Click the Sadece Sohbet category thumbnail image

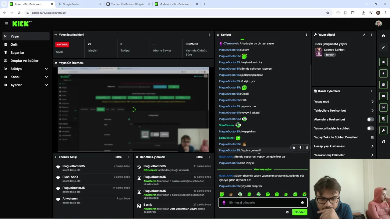[x=319, y=52]
